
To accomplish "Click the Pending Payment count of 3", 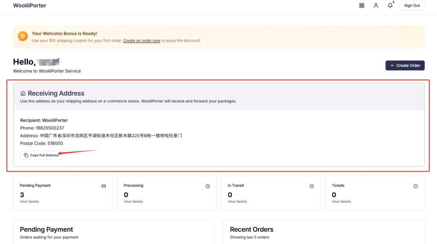I will pos(22,194).
